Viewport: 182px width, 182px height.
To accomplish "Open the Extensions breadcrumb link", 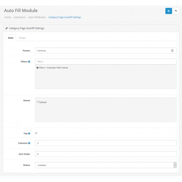I will tap(20, 17).
